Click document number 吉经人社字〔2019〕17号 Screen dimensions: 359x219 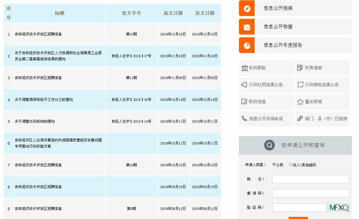(131, 56)
